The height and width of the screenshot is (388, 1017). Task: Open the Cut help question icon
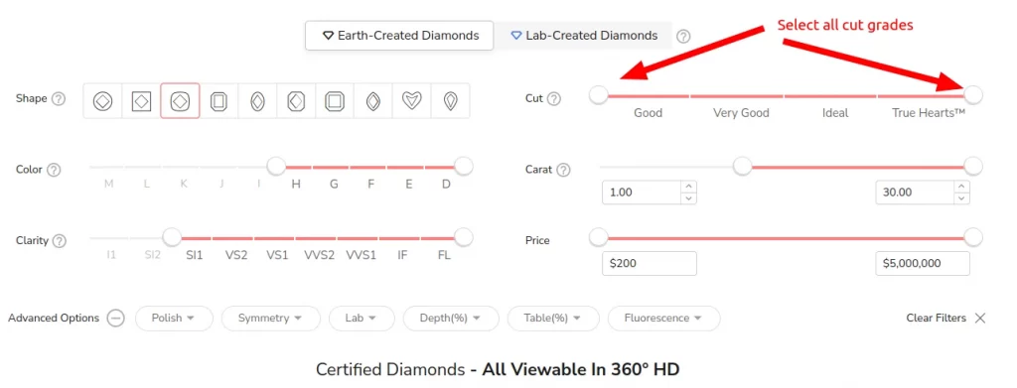pyautogui.click(x=553, y=99)
